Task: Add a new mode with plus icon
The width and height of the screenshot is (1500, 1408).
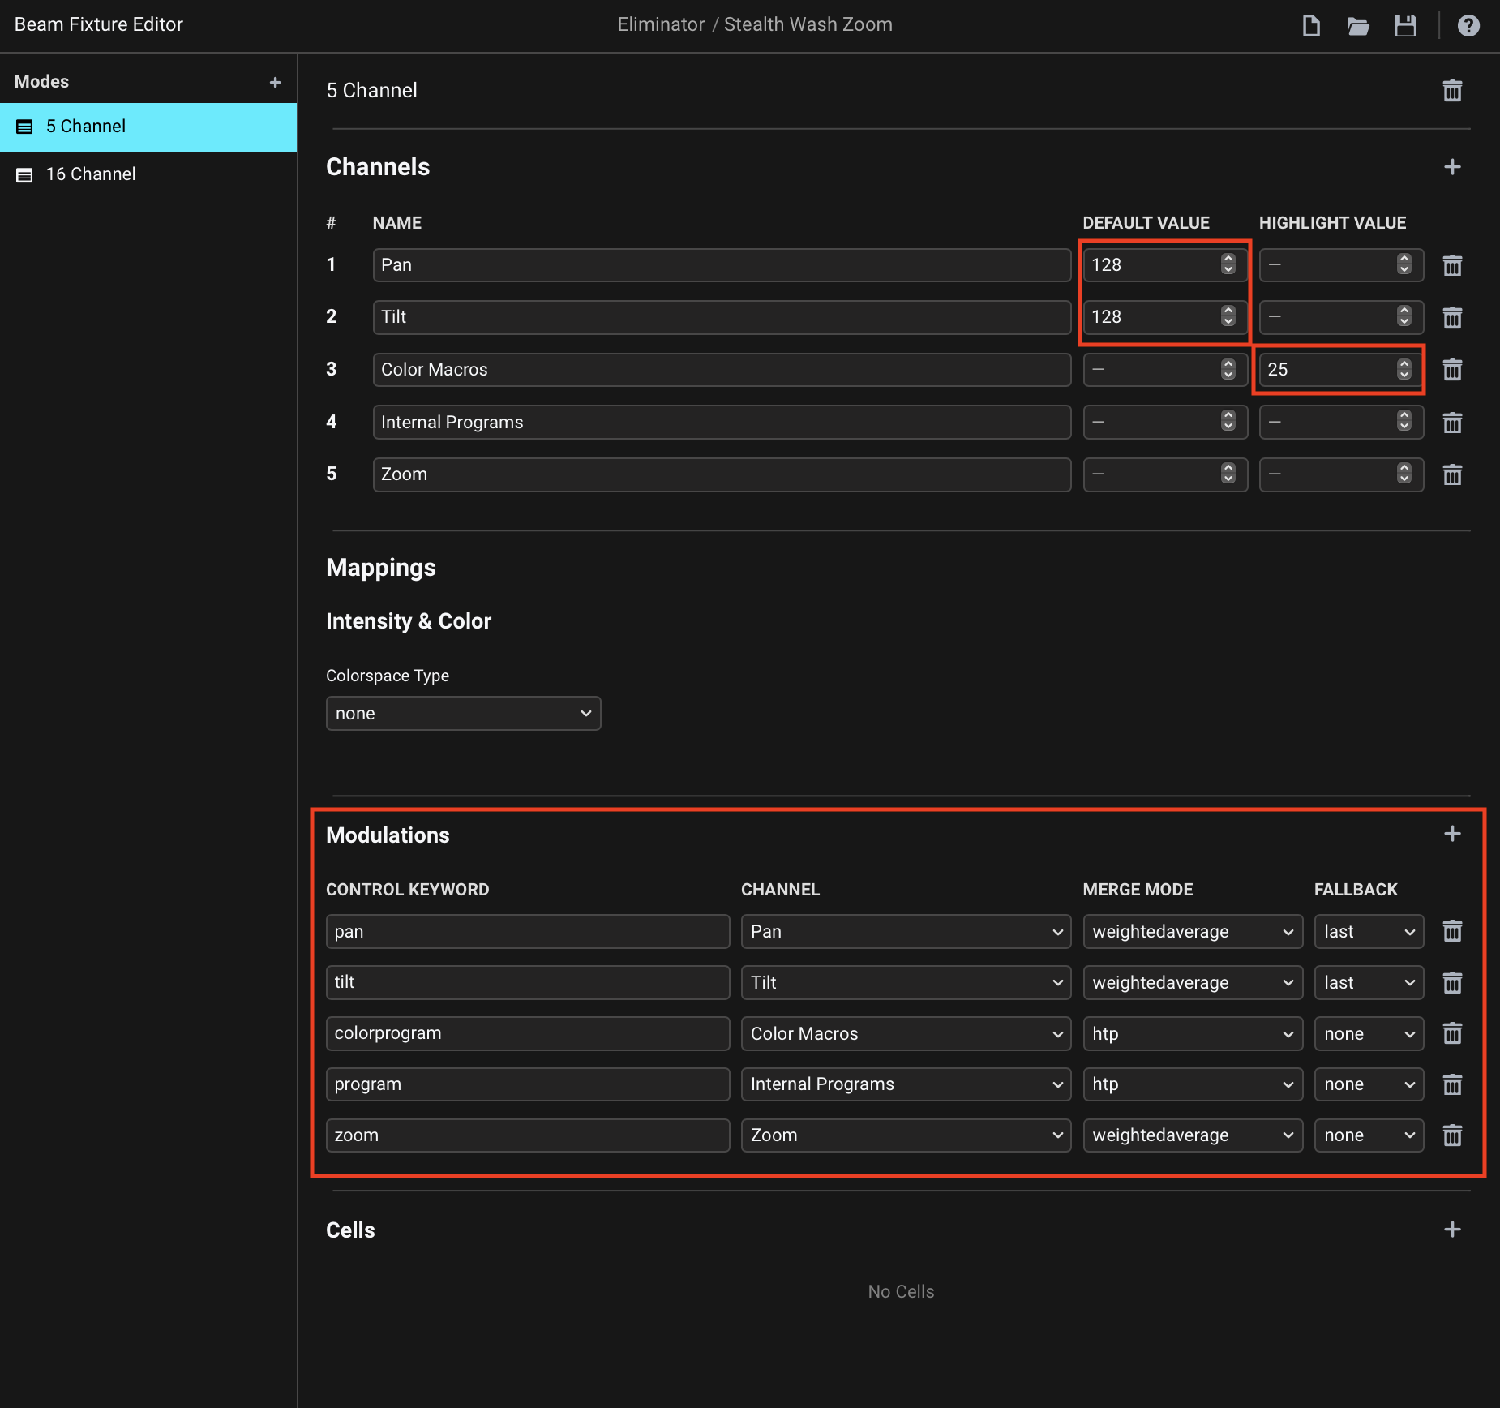Action: click(x=275, y=82)
